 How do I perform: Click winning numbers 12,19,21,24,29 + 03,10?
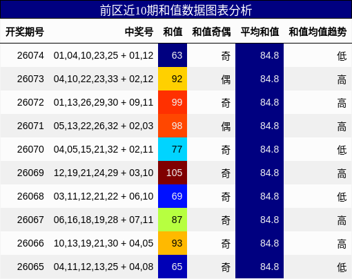coord(104,173)
